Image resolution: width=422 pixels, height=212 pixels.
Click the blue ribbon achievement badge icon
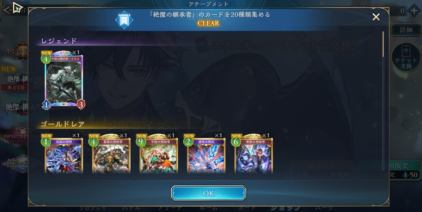(x=124, y=20)
